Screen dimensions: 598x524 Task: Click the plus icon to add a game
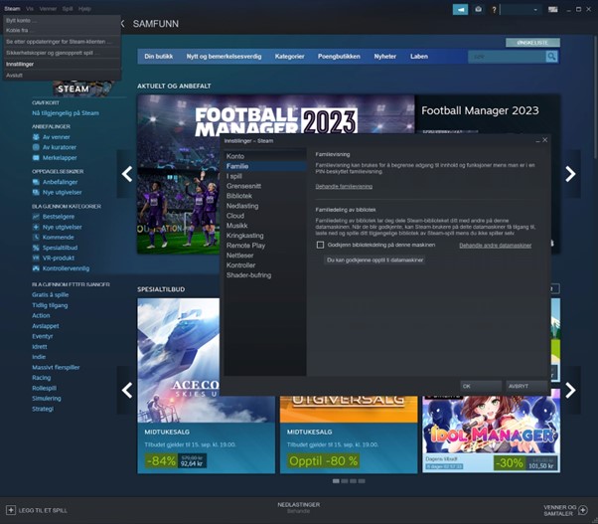[11, 510]
